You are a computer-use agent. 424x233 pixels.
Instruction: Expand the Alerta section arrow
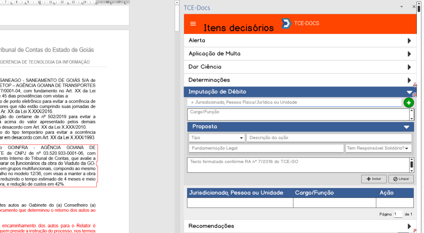[x=409, y=41]
